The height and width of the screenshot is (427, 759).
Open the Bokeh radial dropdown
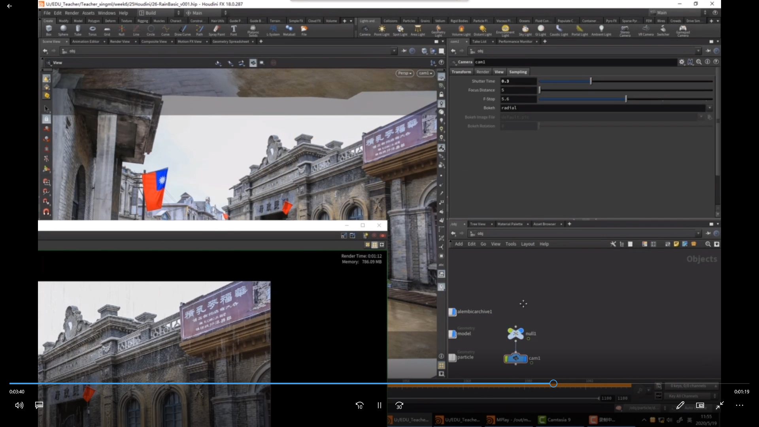(x=710, y=108)
